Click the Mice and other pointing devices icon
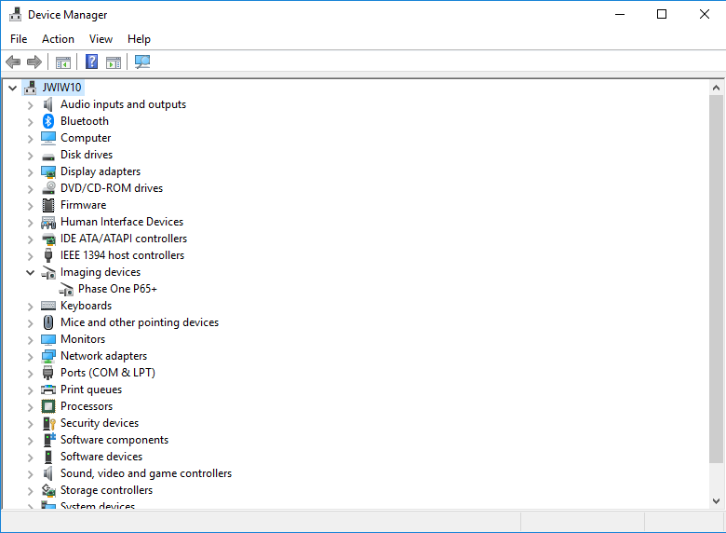 click(x=48, y=322)
